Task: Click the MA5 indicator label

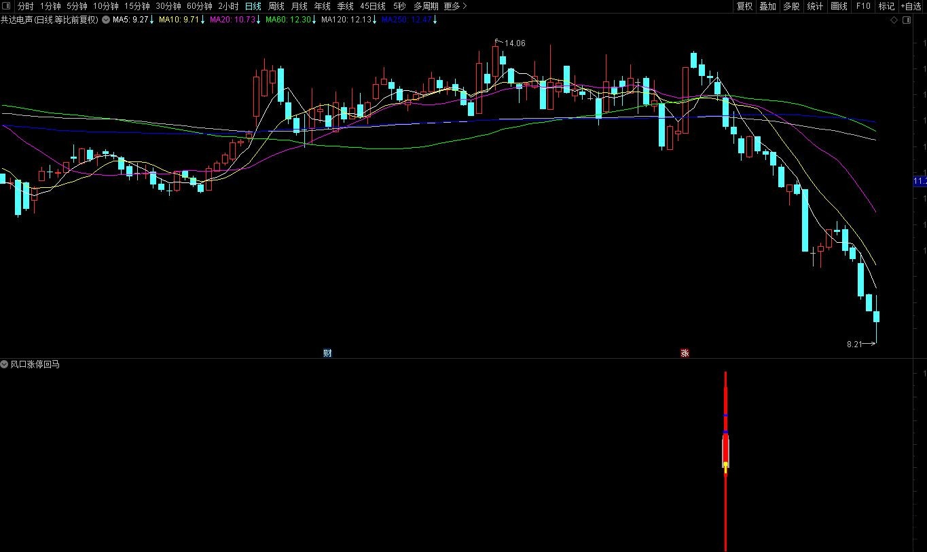Action: pos(130,20)
